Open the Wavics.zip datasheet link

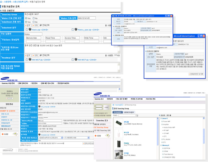[40, 30]
